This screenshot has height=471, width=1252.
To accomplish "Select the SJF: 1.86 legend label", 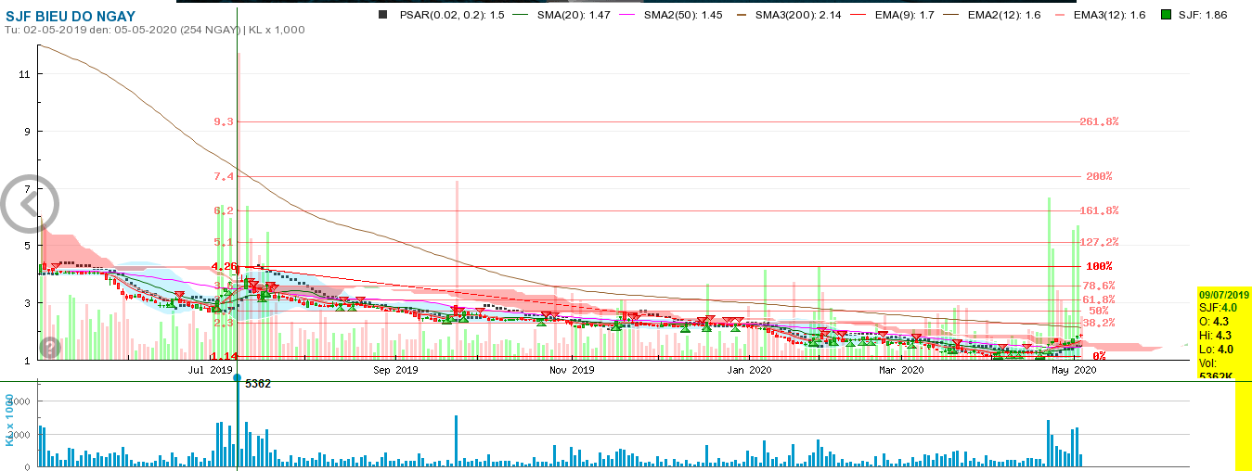I will [1203, 15].
